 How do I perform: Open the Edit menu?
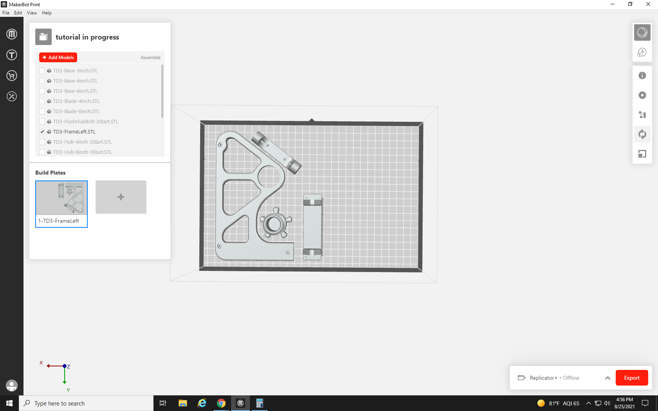pos(18,13)
